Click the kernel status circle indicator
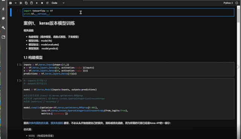Image resolution: width=241 pixels, height=139 pixels. pos(237,3)
